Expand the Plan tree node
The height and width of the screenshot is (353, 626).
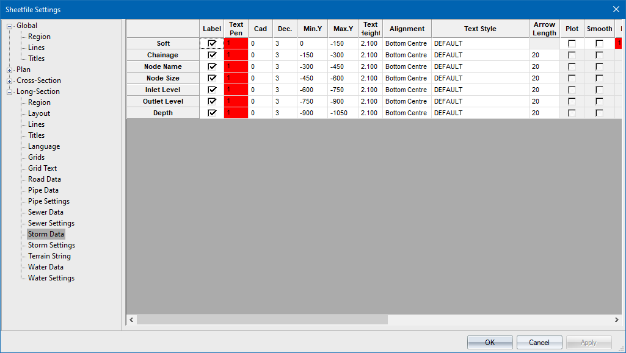pyautogui.click(x=10, y=70)
